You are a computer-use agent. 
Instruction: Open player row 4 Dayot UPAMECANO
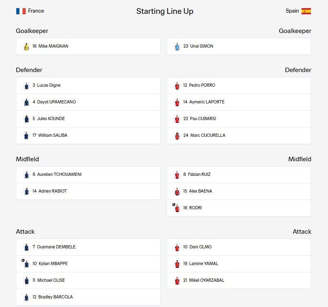pyautogui.click(x=88, y=102)
